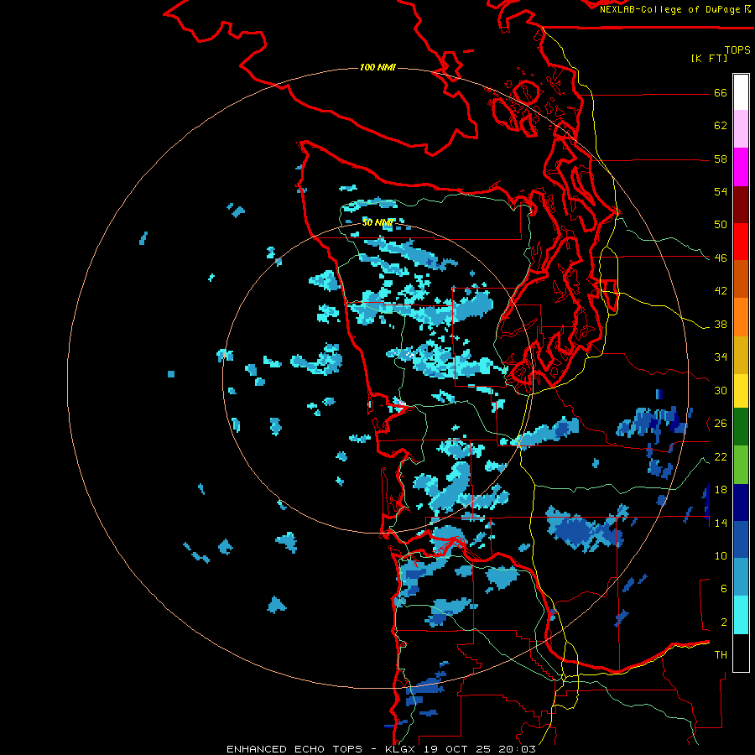Click the 30 legend value

[x=721, y=390]
